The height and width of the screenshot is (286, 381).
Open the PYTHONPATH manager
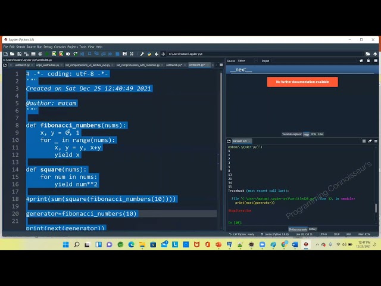tap(149, 54)
